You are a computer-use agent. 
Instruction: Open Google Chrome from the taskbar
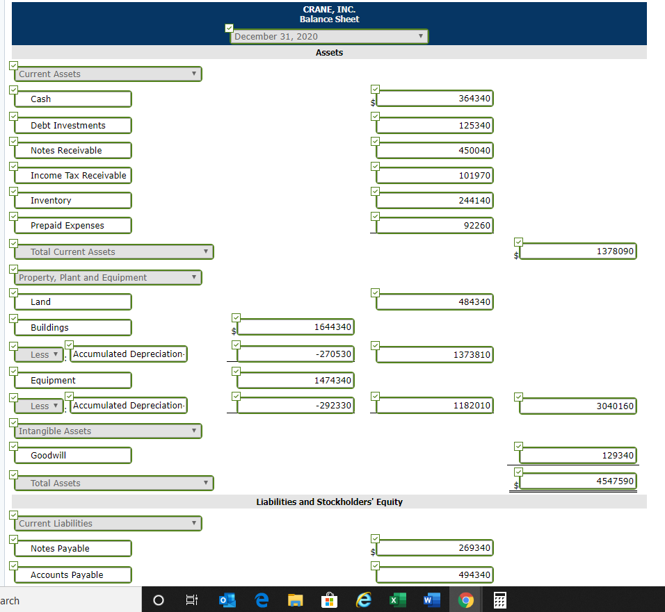pos(465,599)
